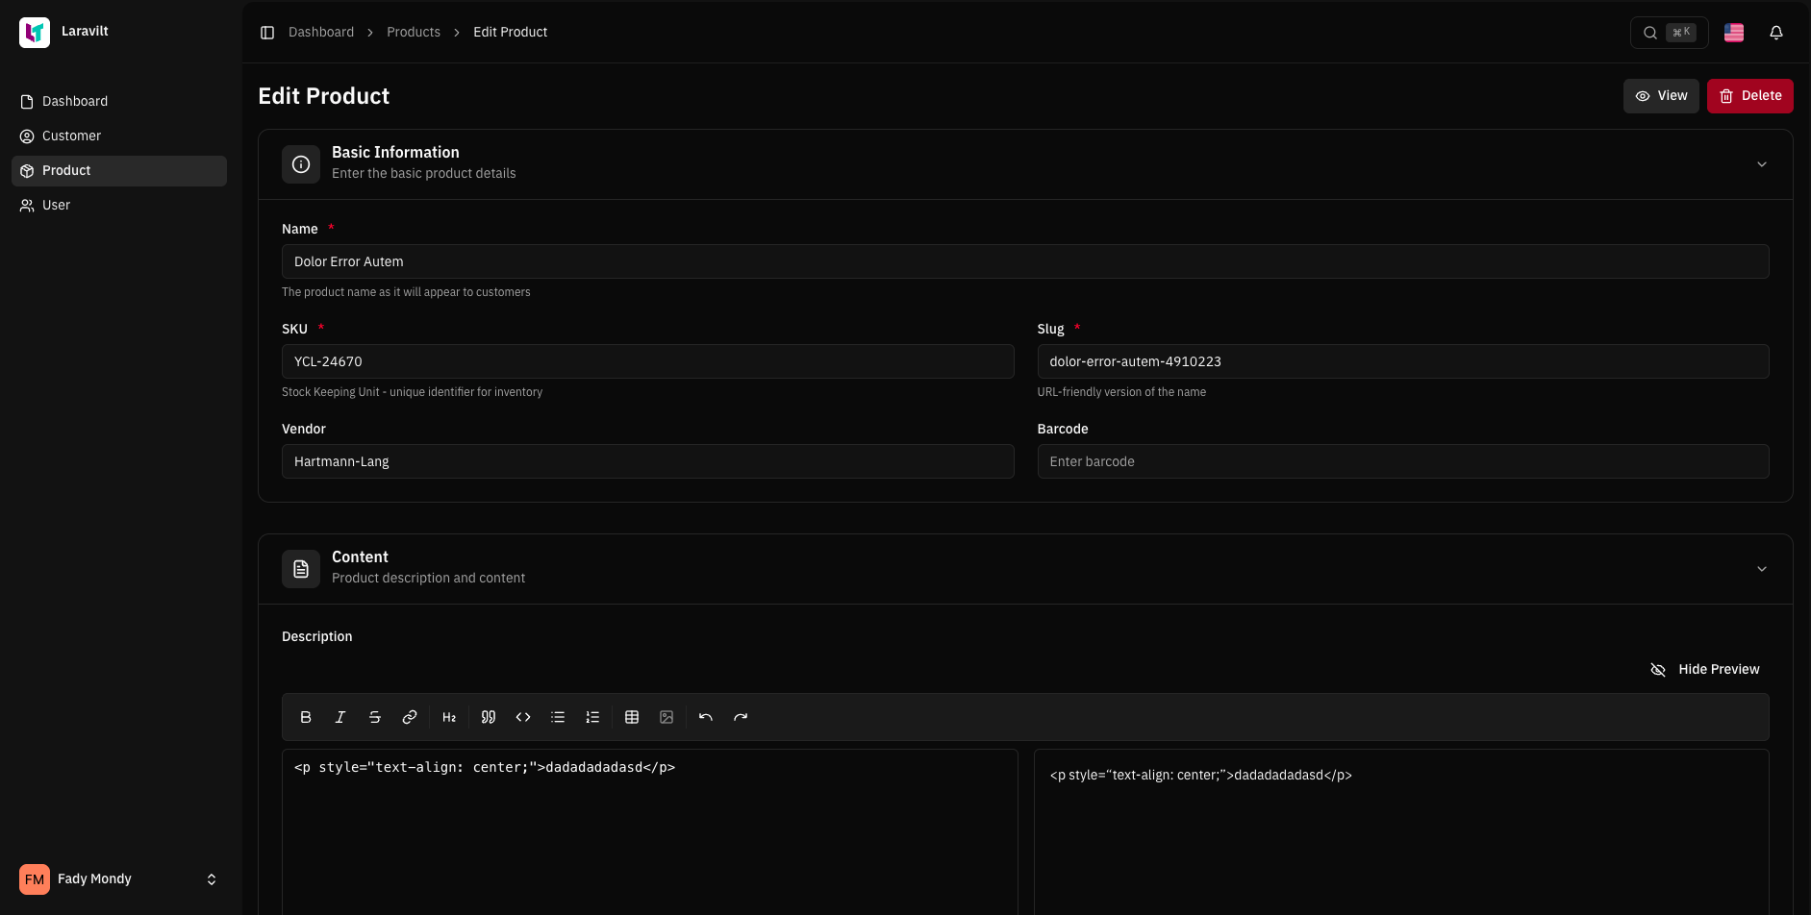Hide the description preview pane
Screen dimensions: 1811x915
tap(1705, 670)
